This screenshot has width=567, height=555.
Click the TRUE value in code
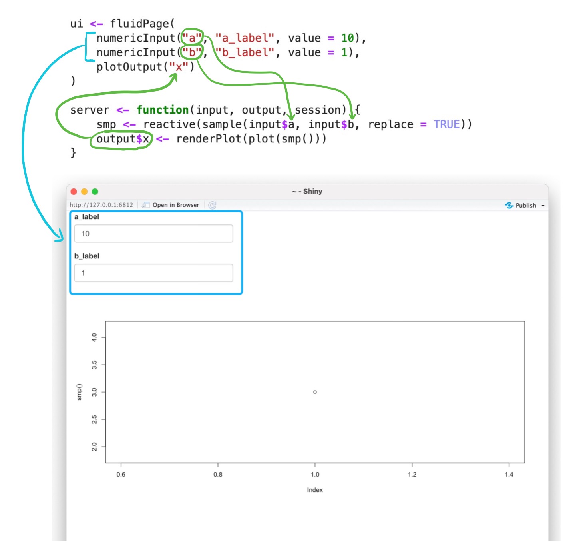[447, 124]
